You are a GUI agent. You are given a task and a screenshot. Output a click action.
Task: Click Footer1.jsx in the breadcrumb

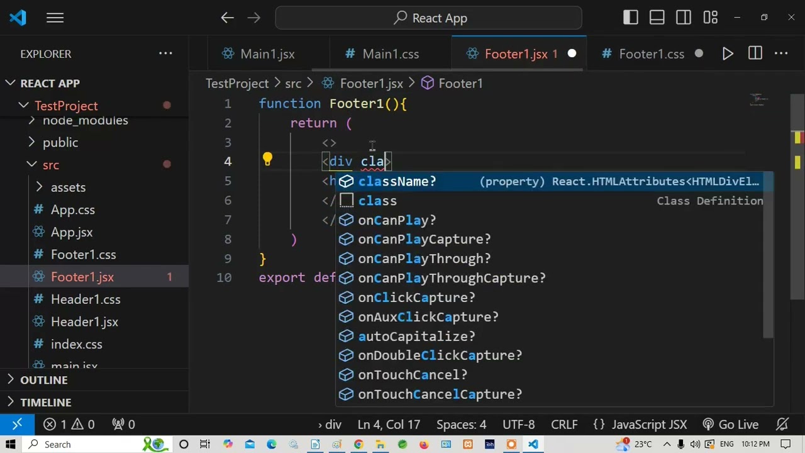pos(371,83)
